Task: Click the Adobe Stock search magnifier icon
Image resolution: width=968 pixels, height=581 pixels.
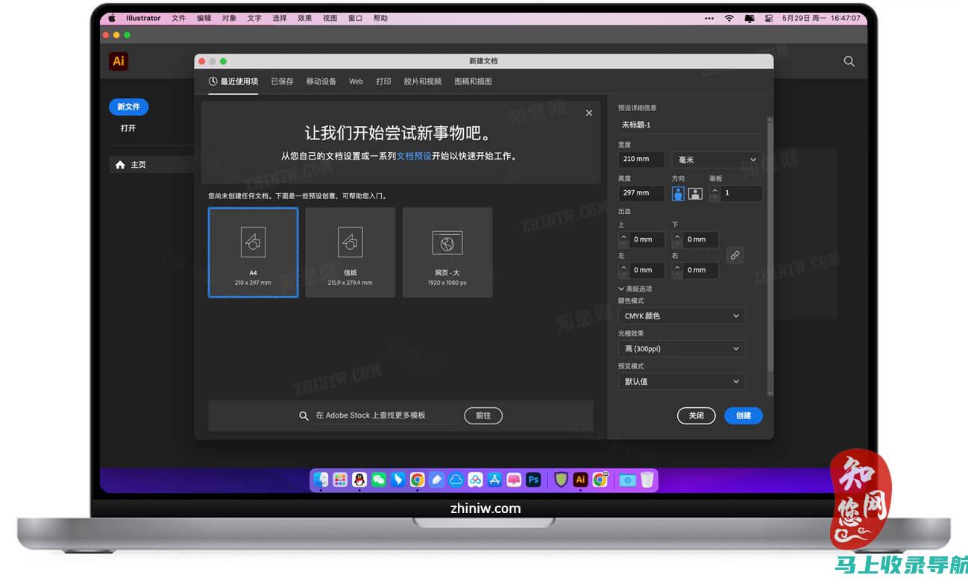Action: click(x=304, y=415)
